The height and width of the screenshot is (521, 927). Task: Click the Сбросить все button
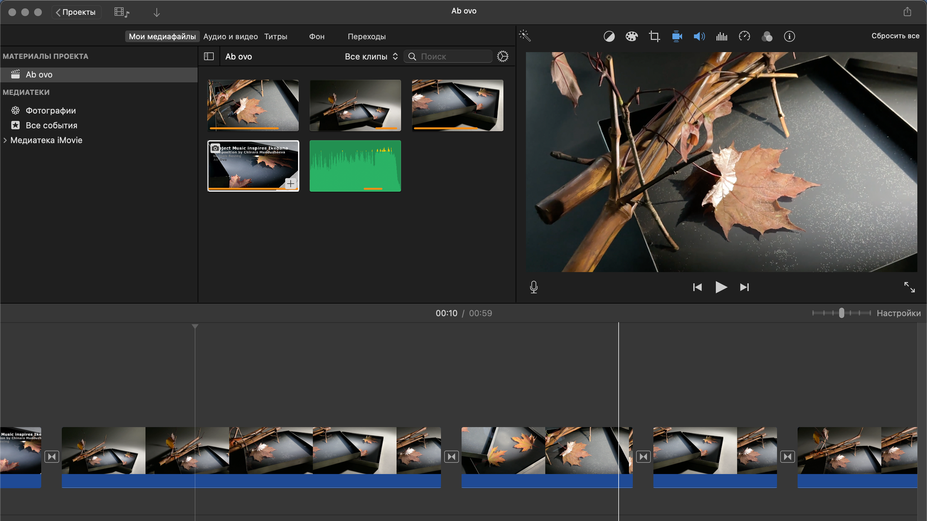tap(895, 36)
